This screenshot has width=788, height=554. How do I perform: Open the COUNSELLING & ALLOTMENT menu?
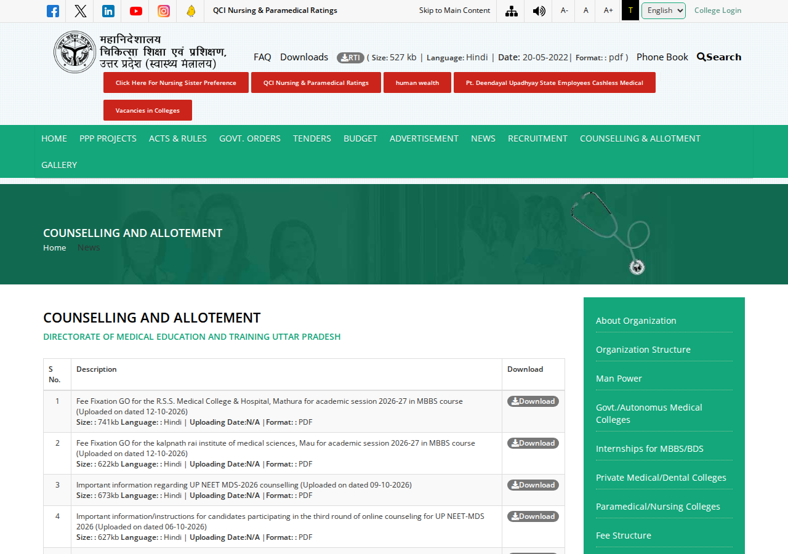640,138
